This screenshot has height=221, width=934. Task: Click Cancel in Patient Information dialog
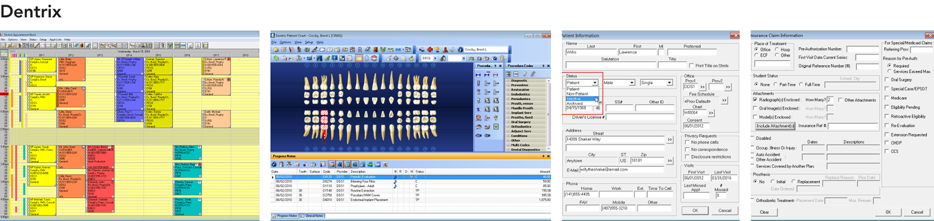click(x=725, y=211)
